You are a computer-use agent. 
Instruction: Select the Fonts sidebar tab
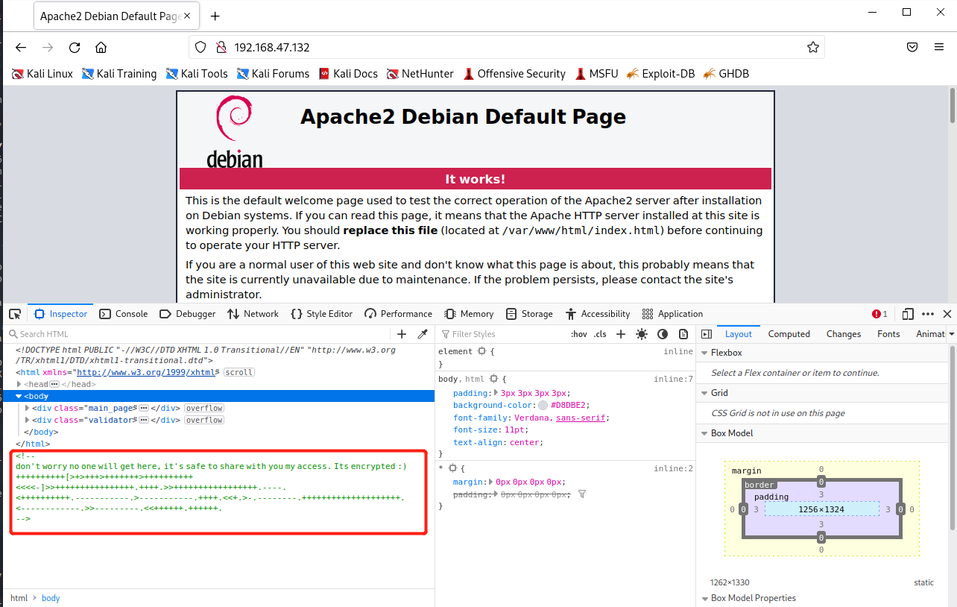pos(888,334)
